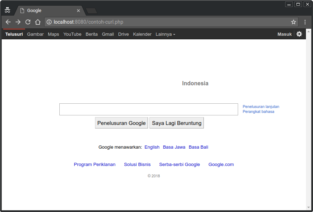This screenshot has width=313, height=212.
Task: Open the Penelusuran lanjutan link
Action: (261, 107)
